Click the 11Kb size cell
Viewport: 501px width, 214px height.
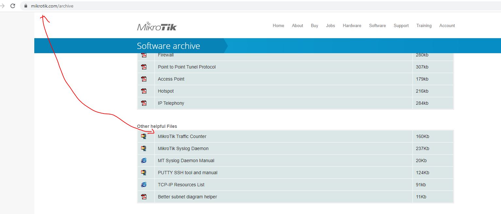(421, 197)
